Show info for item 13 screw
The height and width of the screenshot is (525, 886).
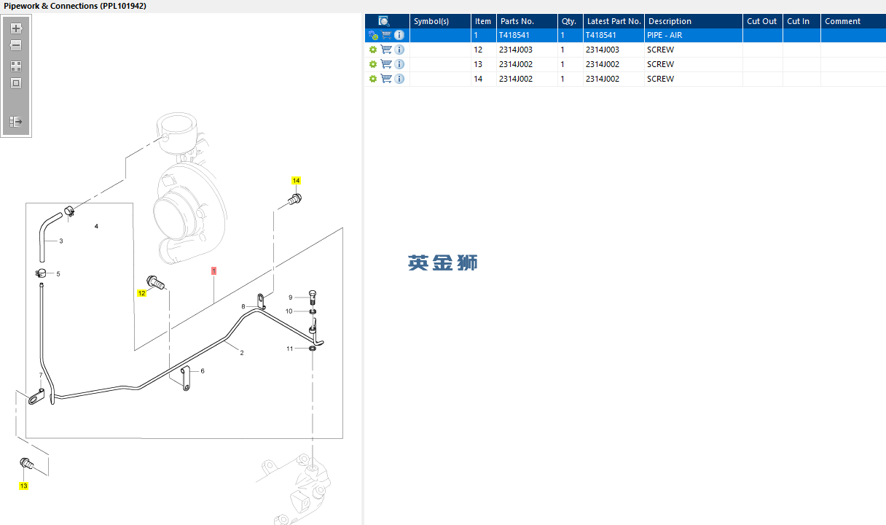tap(399, 64)
